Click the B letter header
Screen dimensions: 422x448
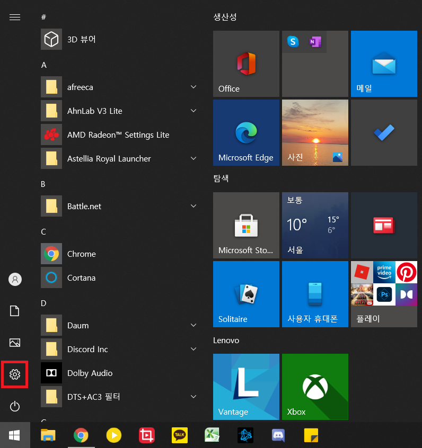click(x=43, y=184)
